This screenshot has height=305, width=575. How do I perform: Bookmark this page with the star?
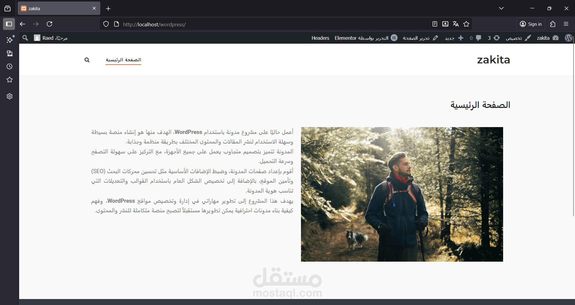click(x=466, y=24)
